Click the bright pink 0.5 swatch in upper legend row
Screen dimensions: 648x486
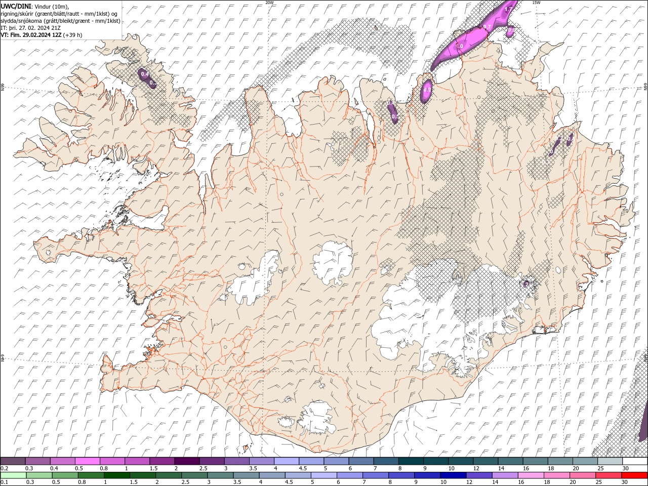click(87, 461)
